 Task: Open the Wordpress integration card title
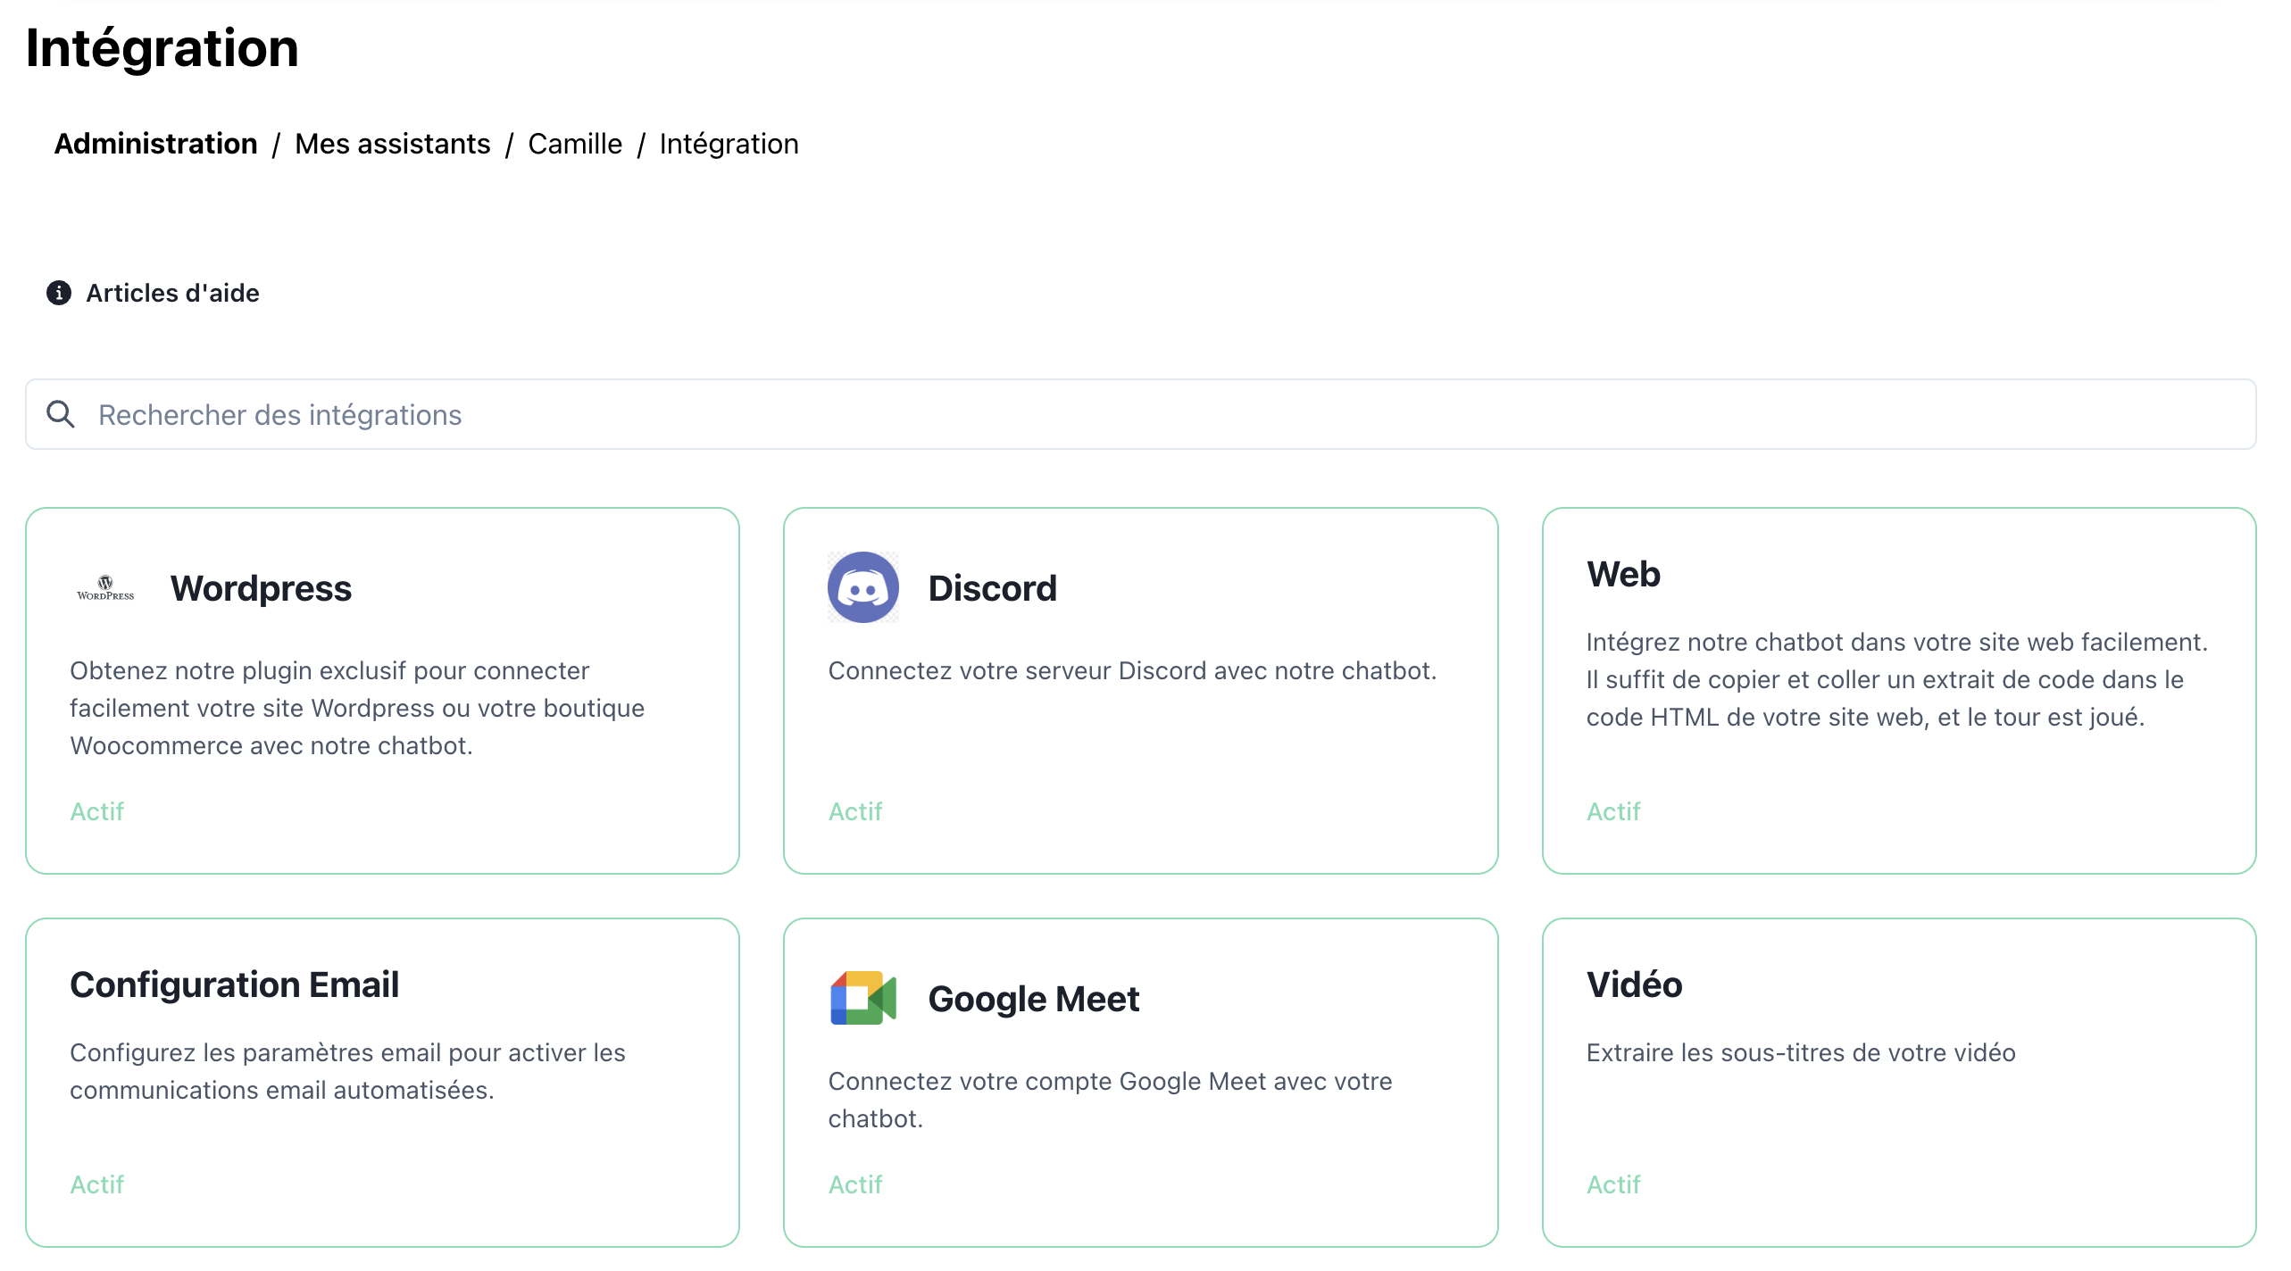(261, 588)
